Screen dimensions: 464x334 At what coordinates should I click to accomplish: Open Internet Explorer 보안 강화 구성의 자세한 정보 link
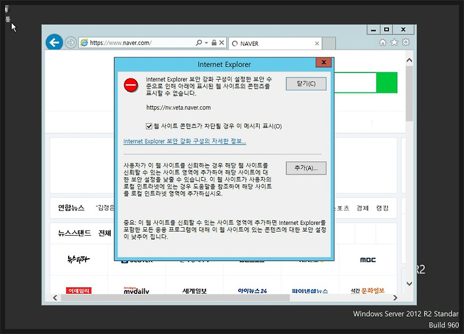[x=184, y=141]
